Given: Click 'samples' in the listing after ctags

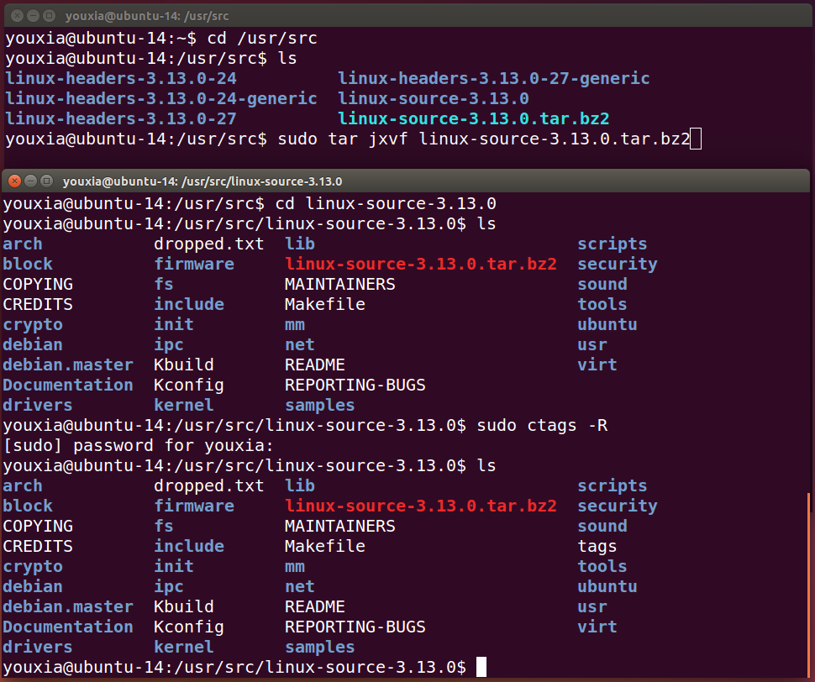Looking at the screenshot, I should pyautogui.click(x=319, y=648).
